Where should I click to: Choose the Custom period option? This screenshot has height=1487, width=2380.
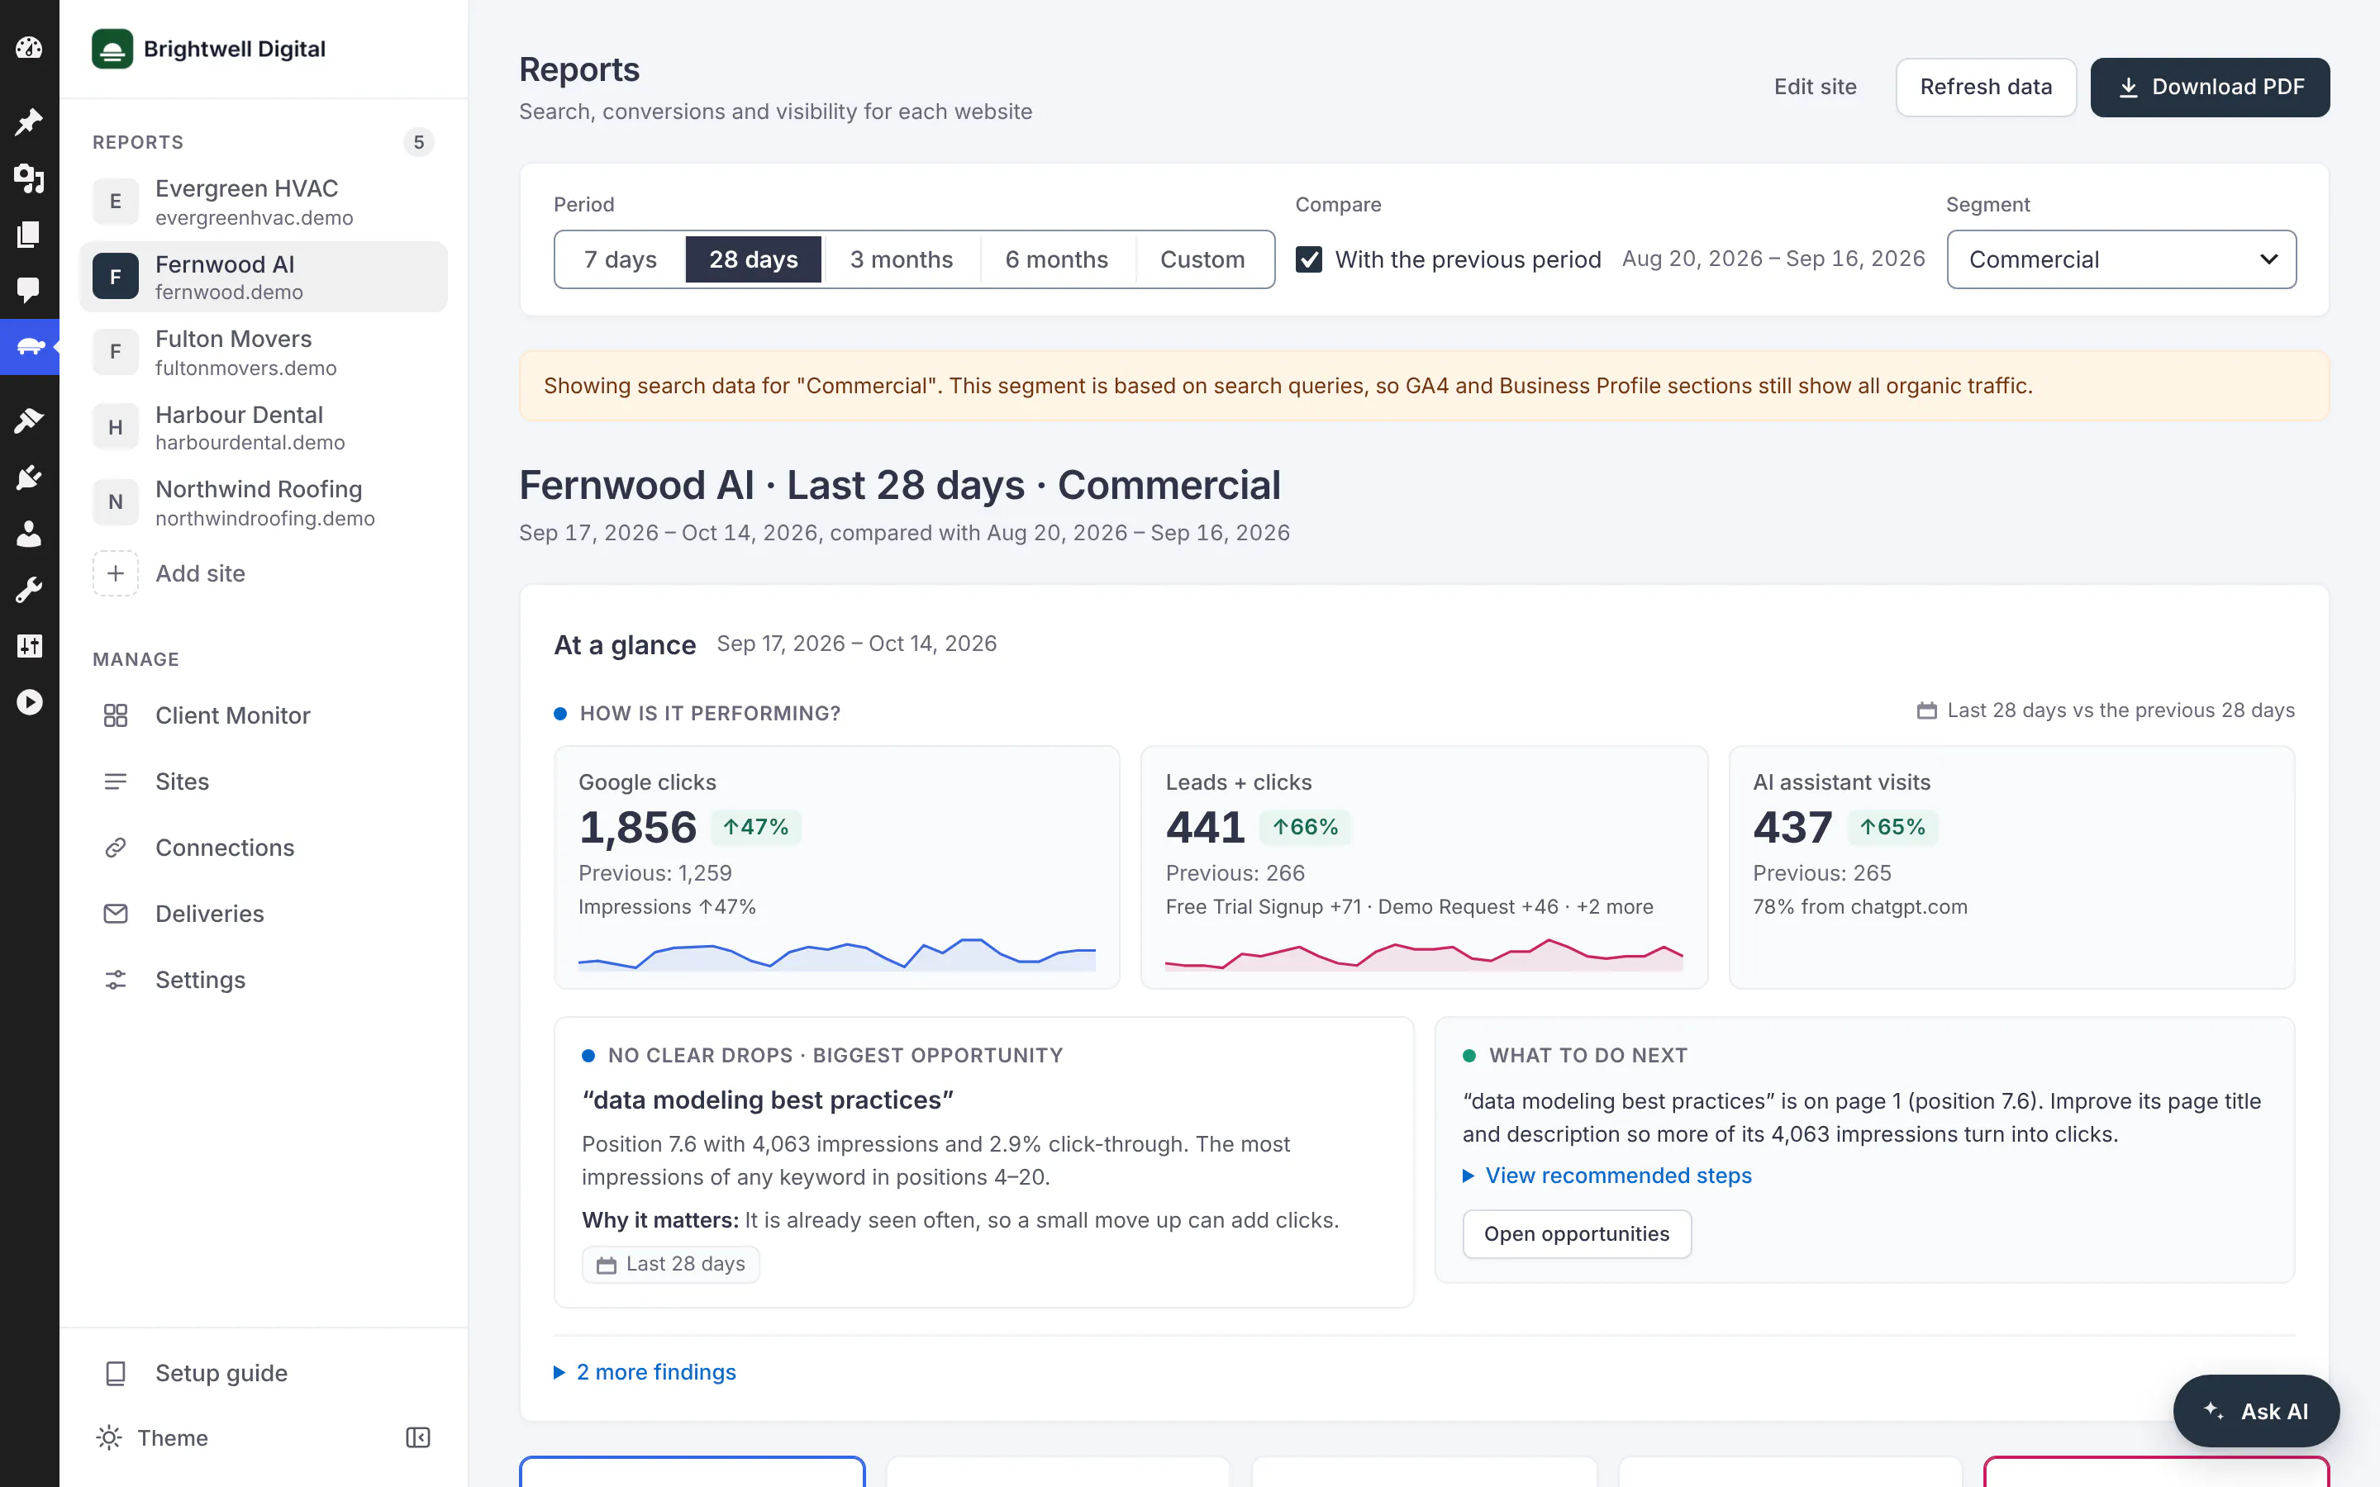coord(1202,259)
